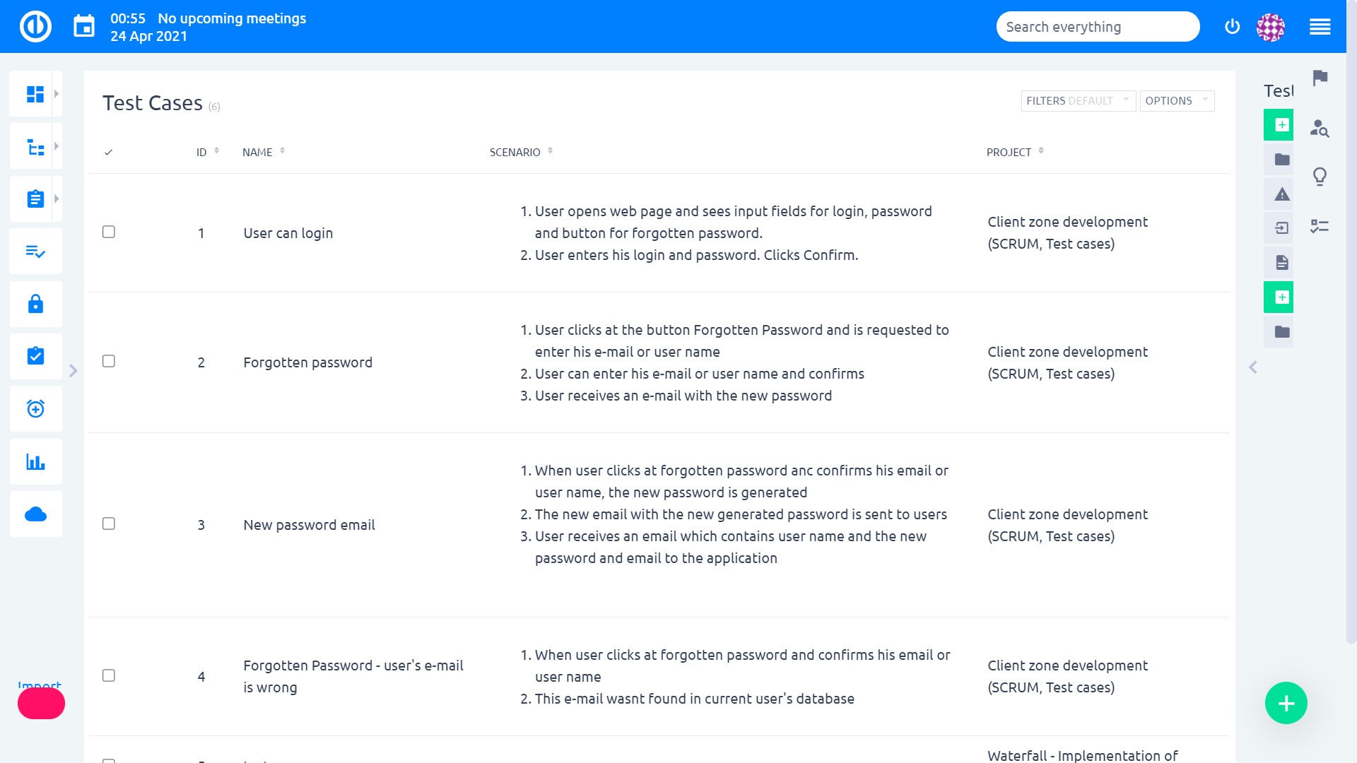Open the hamburger menu at top right

1320,26
